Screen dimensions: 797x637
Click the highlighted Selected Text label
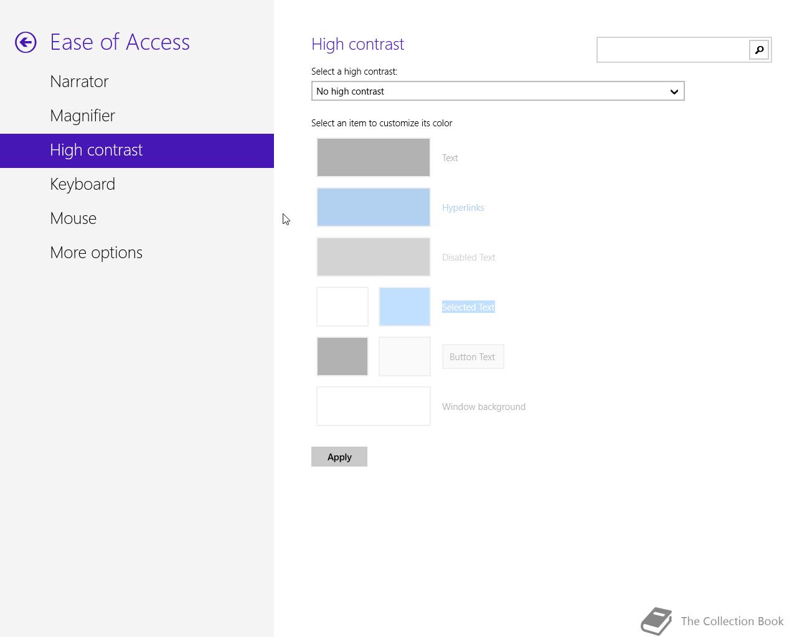468,307
